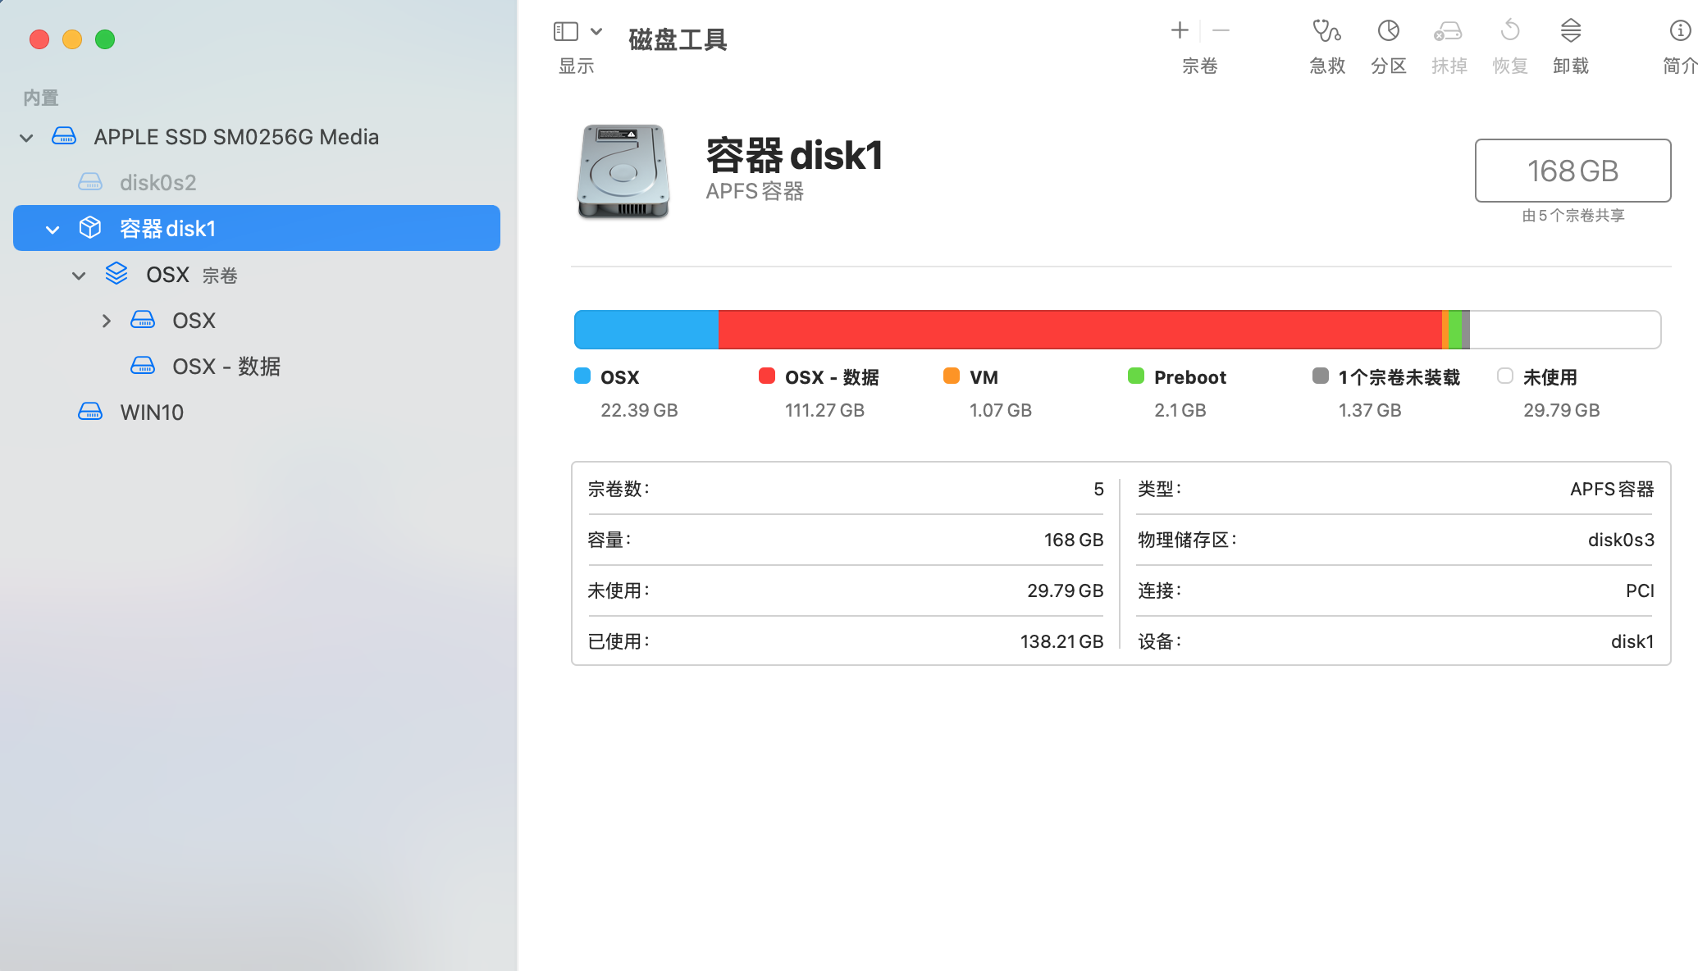Toggle the sidebar display icon
1698x971 pixels.
pyautogui.click(x=566, y=32)
